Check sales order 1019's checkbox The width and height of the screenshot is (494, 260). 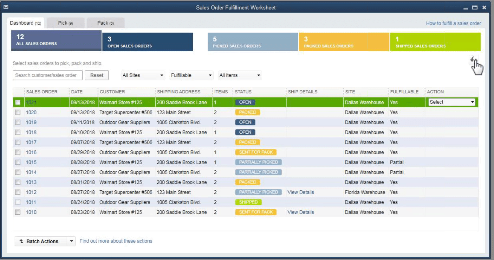(x=18, y=122)
